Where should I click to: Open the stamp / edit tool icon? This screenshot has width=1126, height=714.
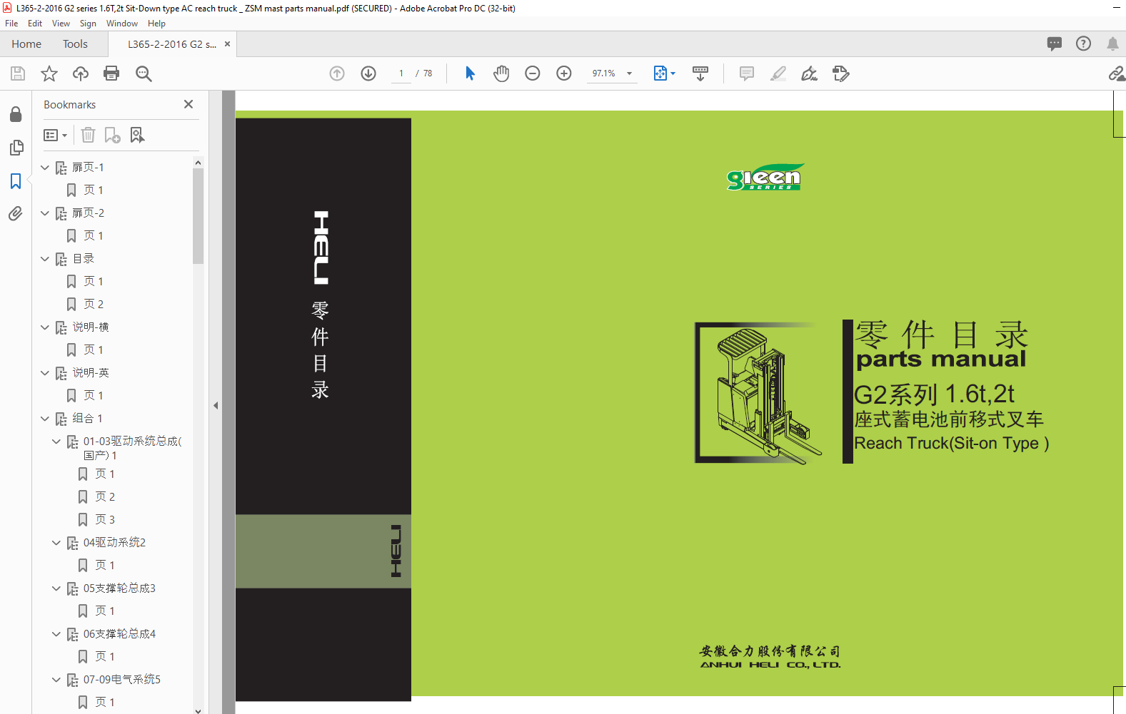(841, 73)
